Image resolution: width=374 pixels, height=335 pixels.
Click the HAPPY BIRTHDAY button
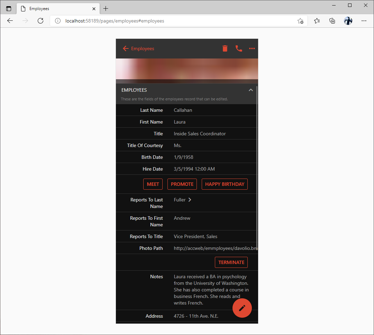pos(225,184)
